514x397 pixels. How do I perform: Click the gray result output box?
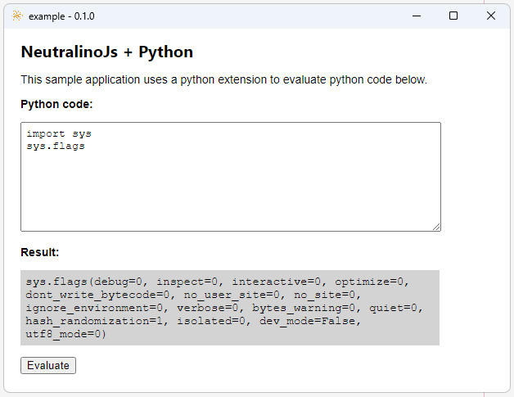(230, 308)
